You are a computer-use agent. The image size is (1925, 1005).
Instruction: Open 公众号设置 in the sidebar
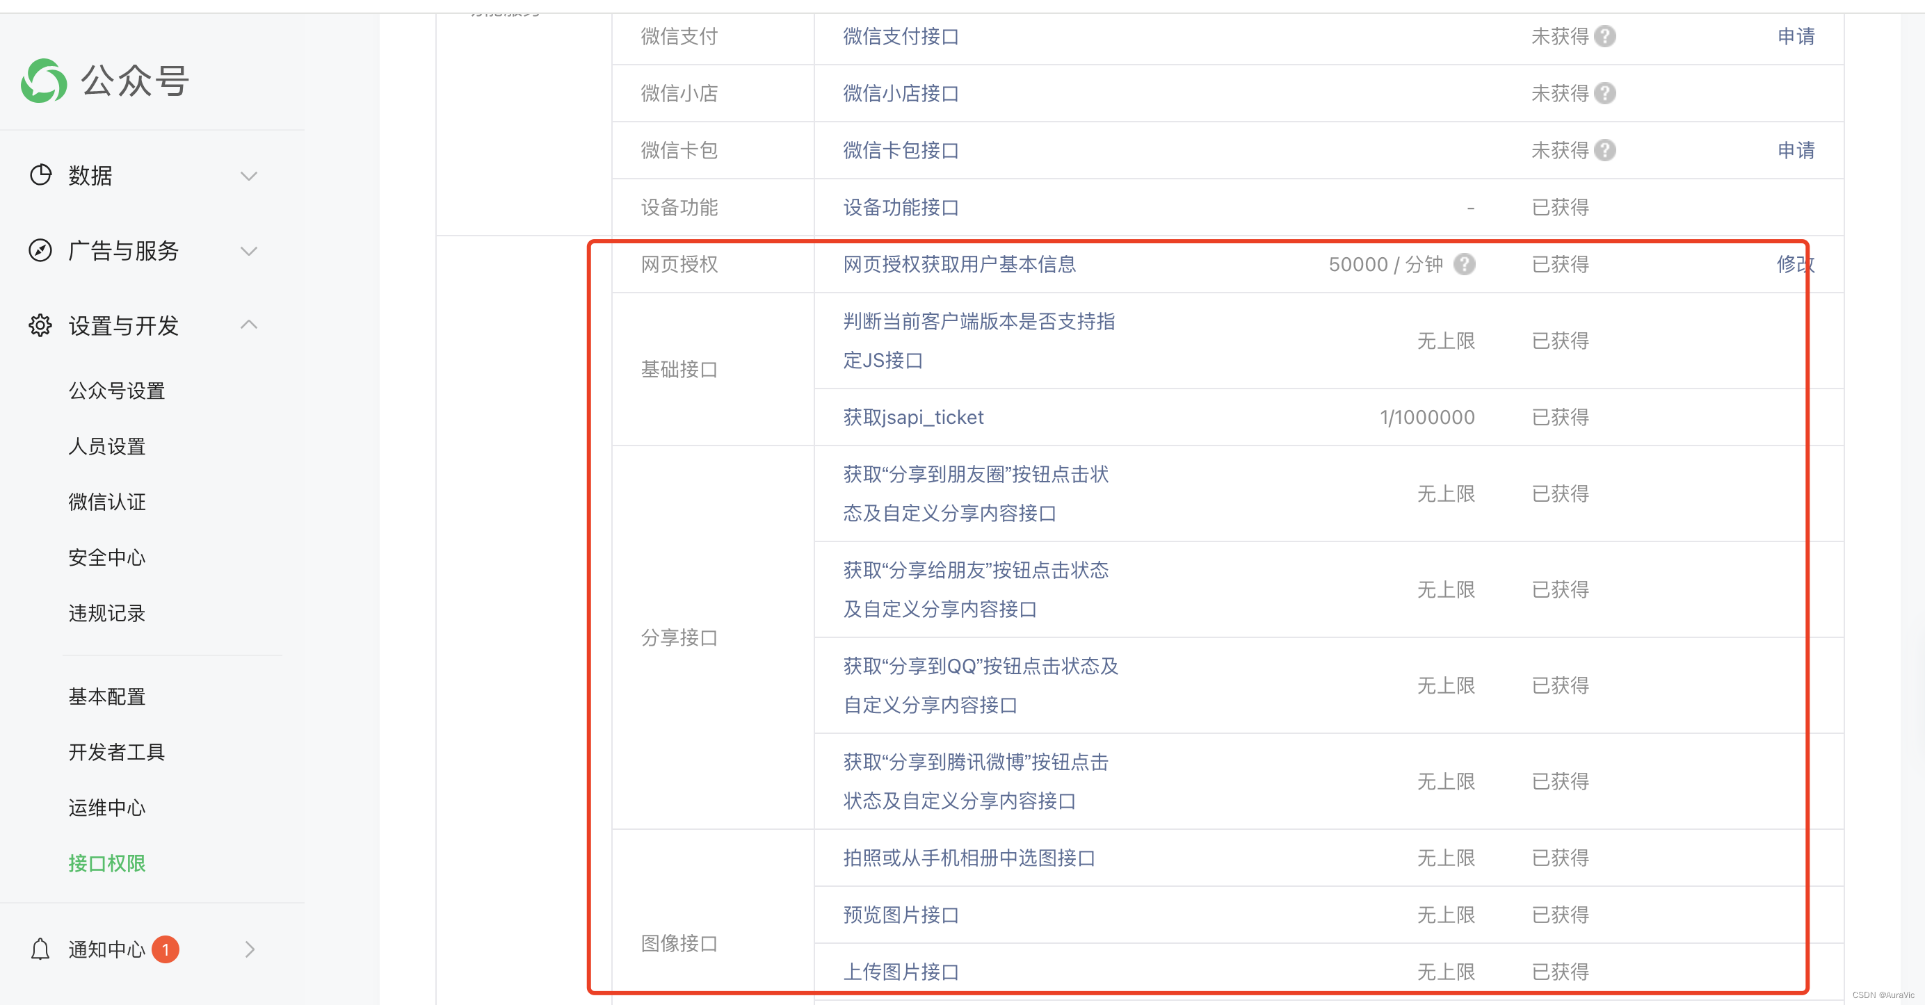(x=117, y=391)
